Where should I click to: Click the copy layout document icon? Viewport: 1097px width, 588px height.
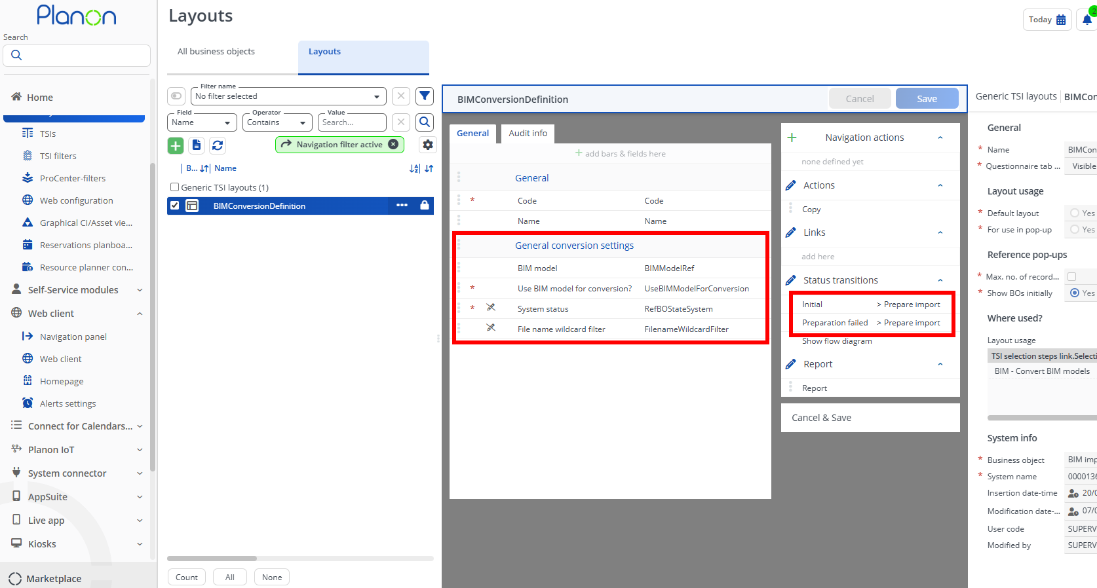(197, 145)
